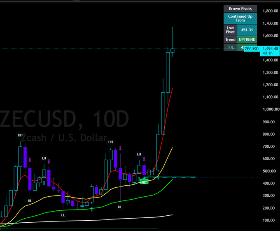Click the teal up arrow under the leftmost LH candle
This screenshot has height=231, width=280.
click(44, 183)
